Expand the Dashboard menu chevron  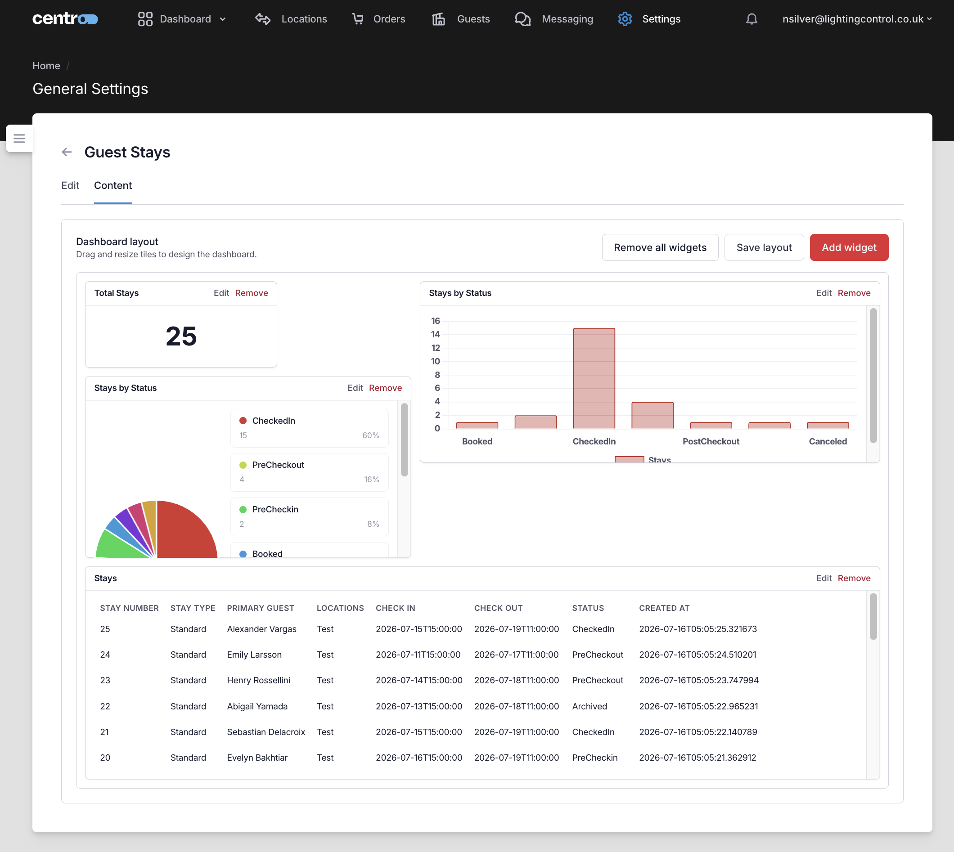pyautogui.click(x=223, y=19)
